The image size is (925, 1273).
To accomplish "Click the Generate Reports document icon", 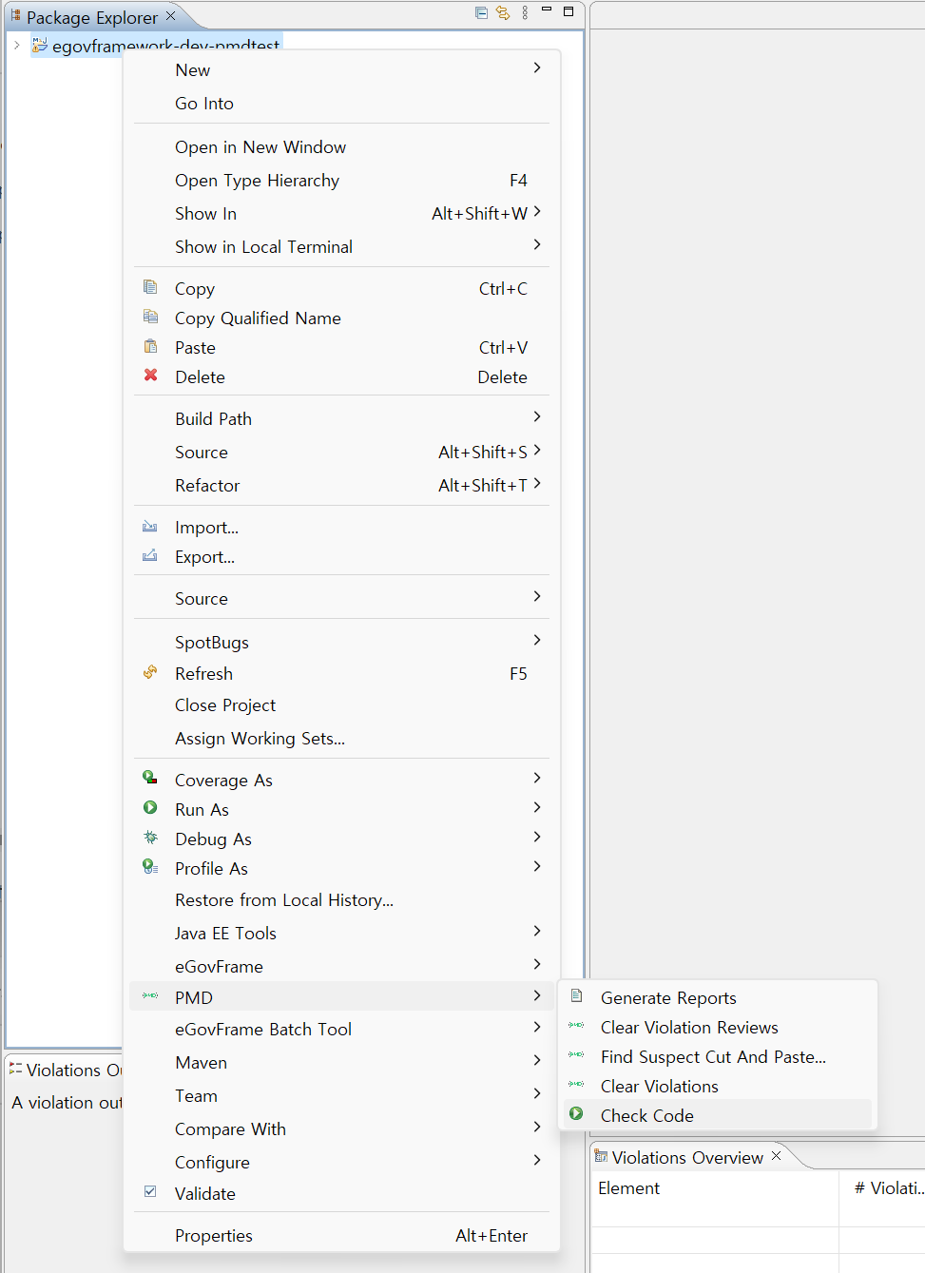I will point(576,996).
